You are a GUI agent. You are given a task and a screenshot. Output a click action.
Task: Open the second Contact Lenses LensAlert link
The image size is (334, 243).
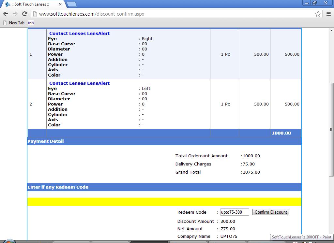(x=79, y=83)
